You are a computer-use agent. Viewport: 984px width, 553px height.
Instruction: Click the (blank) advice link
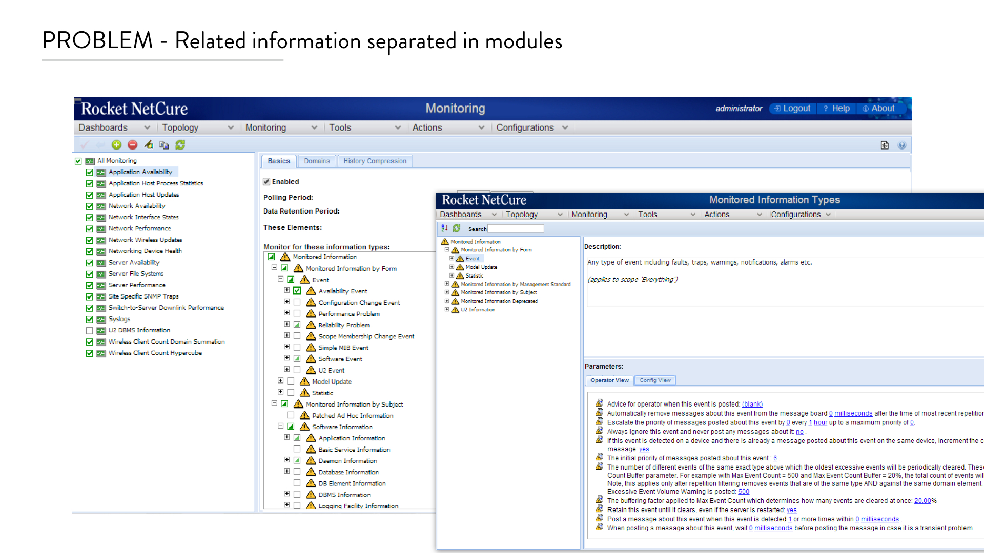752,404
